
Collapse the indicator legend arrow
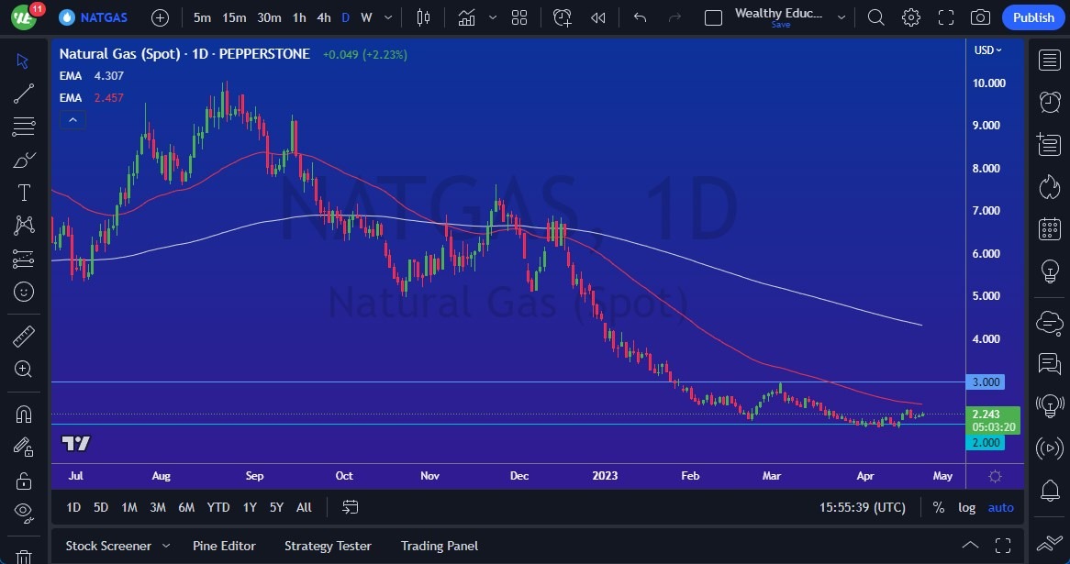(73, 120)
